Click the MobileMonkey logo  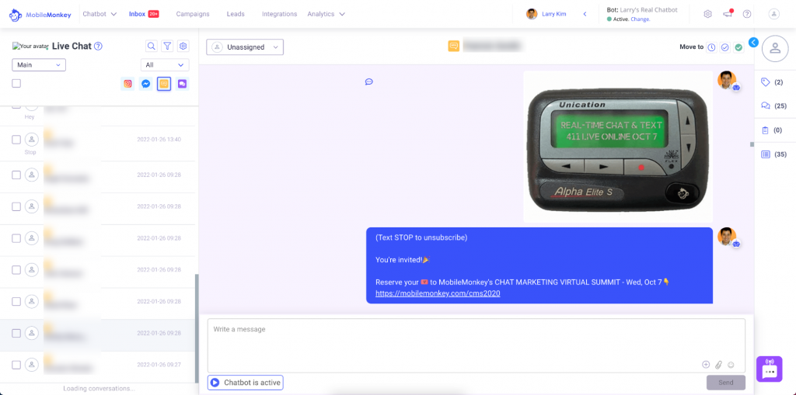tap(40, 14)
